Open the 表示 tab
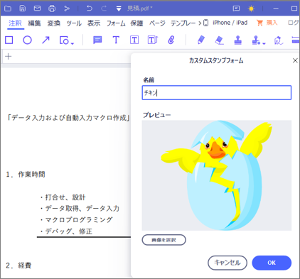Screen dimensions: 300x279 [x=94, y=23]
